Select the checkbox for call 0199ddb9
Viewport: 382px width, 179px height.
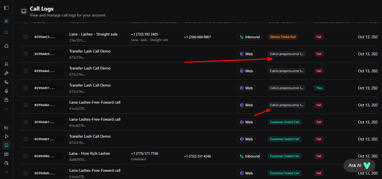tap(26, 54)
